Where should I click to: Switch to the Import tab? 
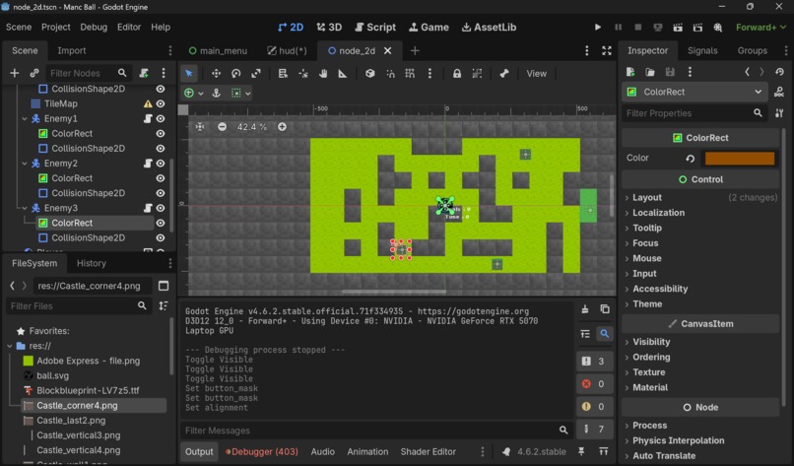click(71, 50)
